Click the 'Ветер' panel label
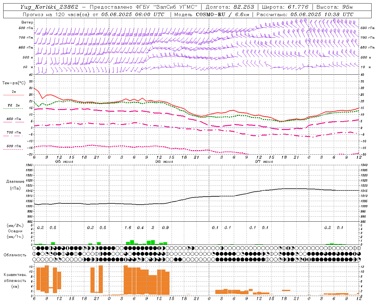Viewport: 376px width, 301px height. pyautogui.click(x=27, y=22)
